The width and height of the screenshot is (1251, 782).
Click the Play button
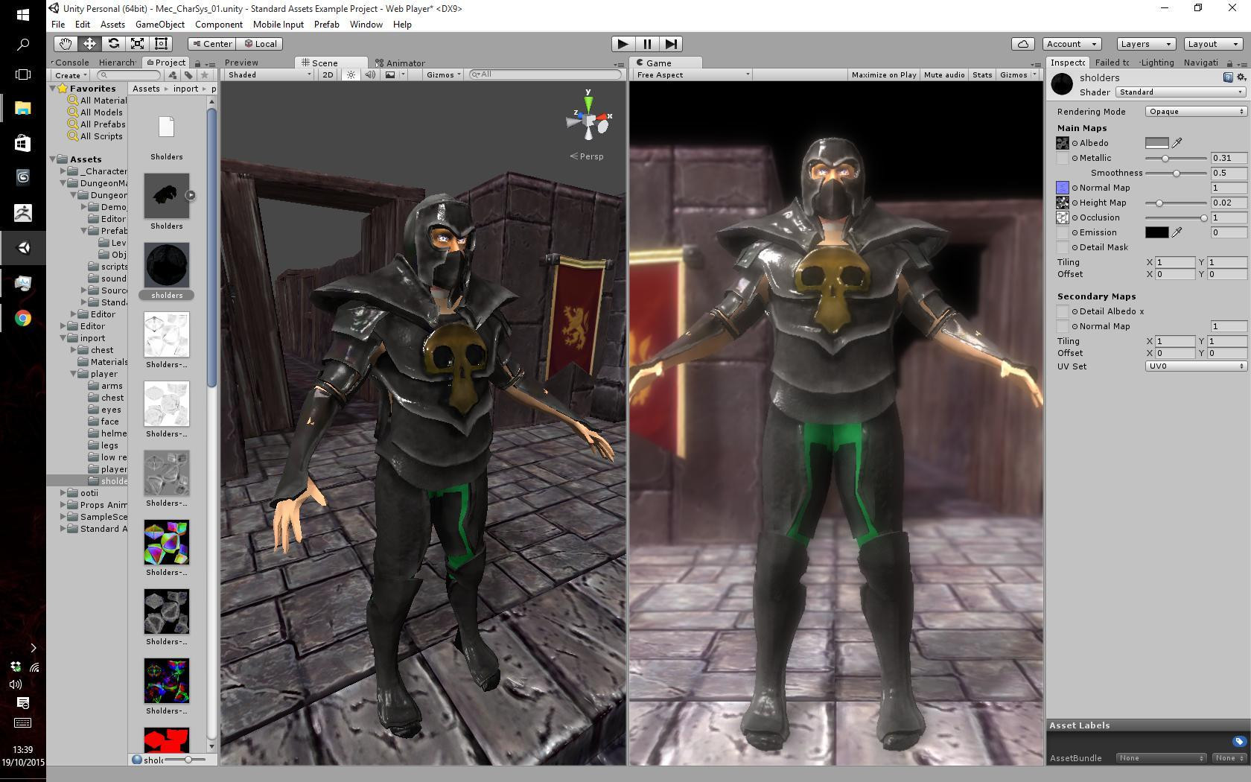pyautogui.click(x=623, y=44)
